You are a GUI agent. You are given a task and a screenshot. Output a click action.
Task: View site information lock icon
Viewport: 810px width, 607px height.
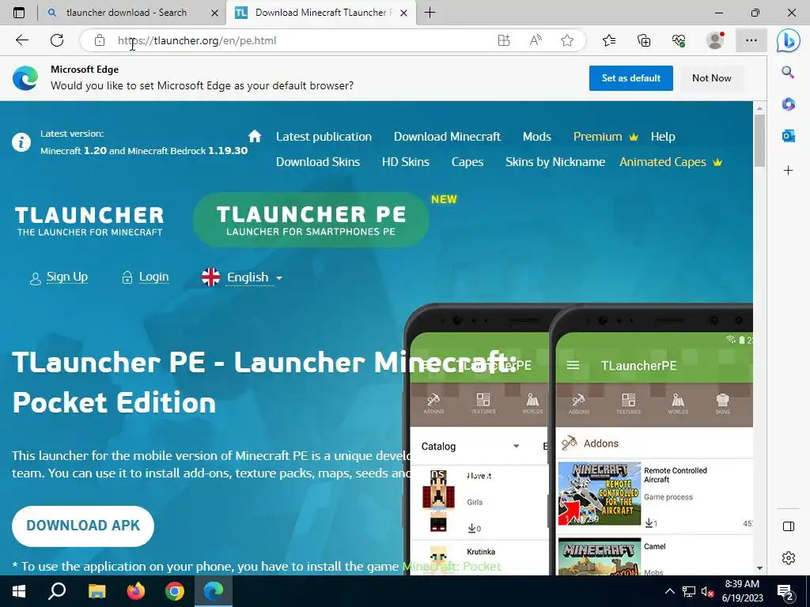tap(100, 40)
